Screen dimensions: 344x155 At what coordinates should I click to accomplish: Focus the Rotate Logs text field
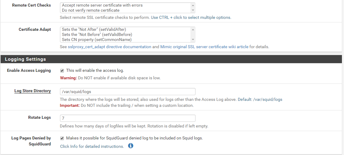click(127, 118)
